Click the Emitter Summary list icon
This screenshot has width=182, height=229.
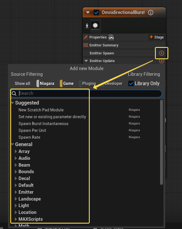(86, 45)
